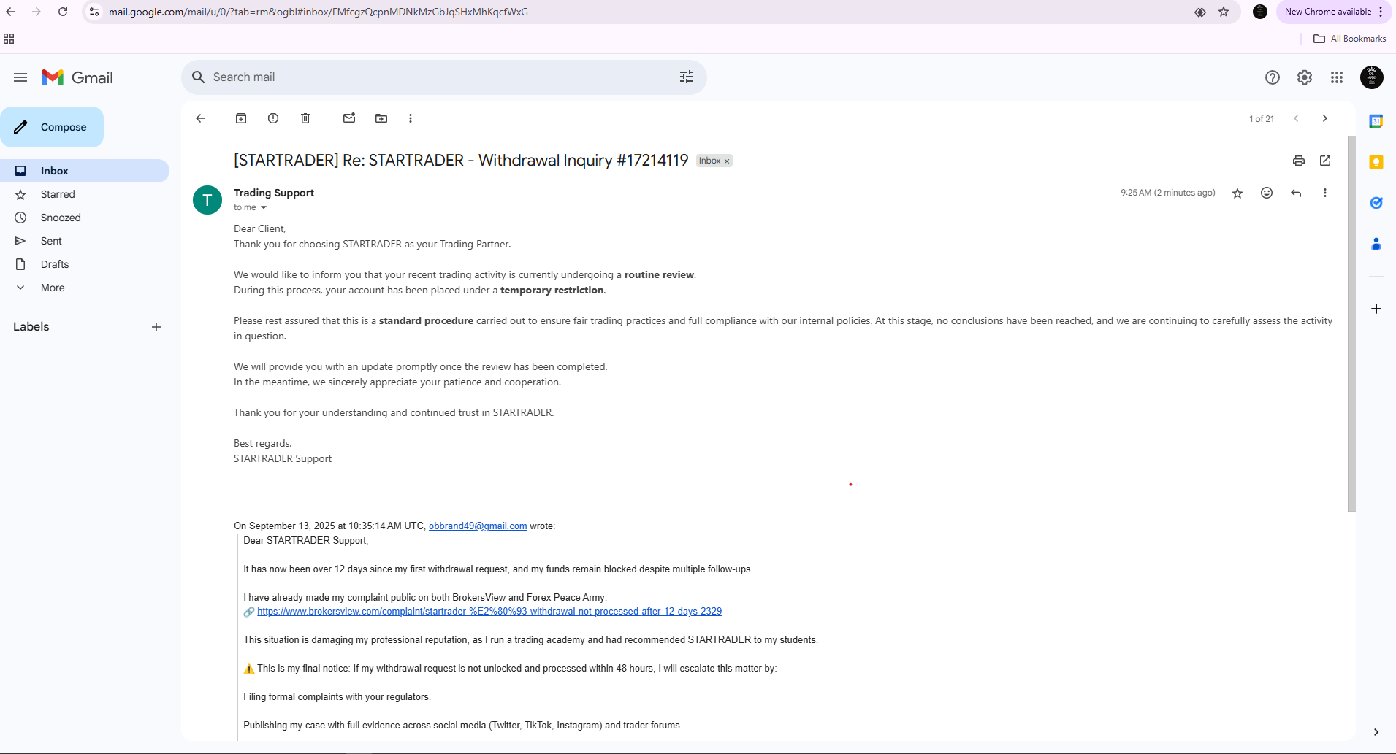
Task: Click the Trading Support sender name
Action: (274, 193)
